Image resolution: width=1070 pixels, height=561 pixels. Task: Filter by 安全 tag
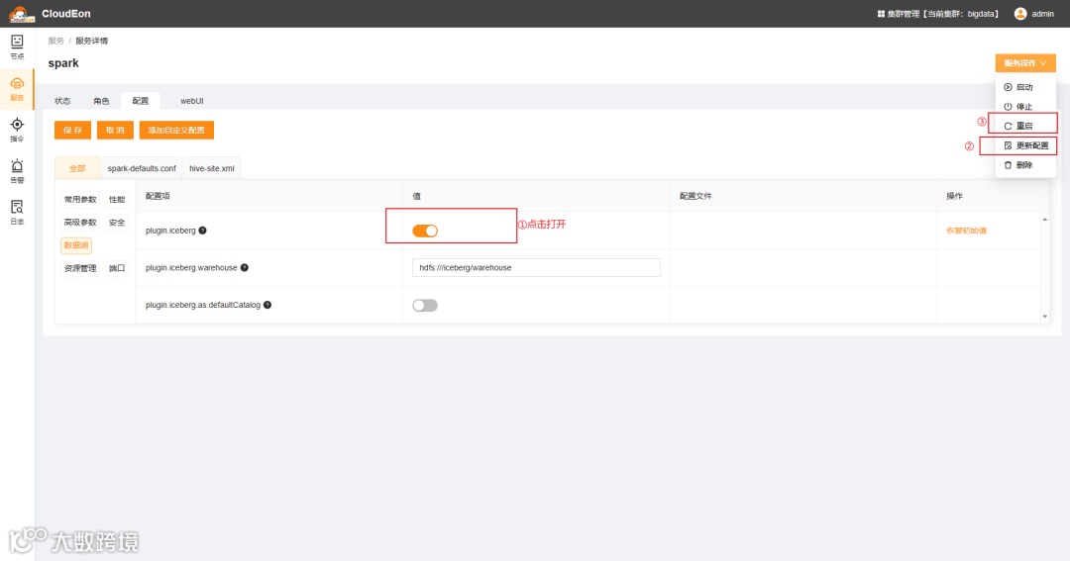tap(117, 223)
